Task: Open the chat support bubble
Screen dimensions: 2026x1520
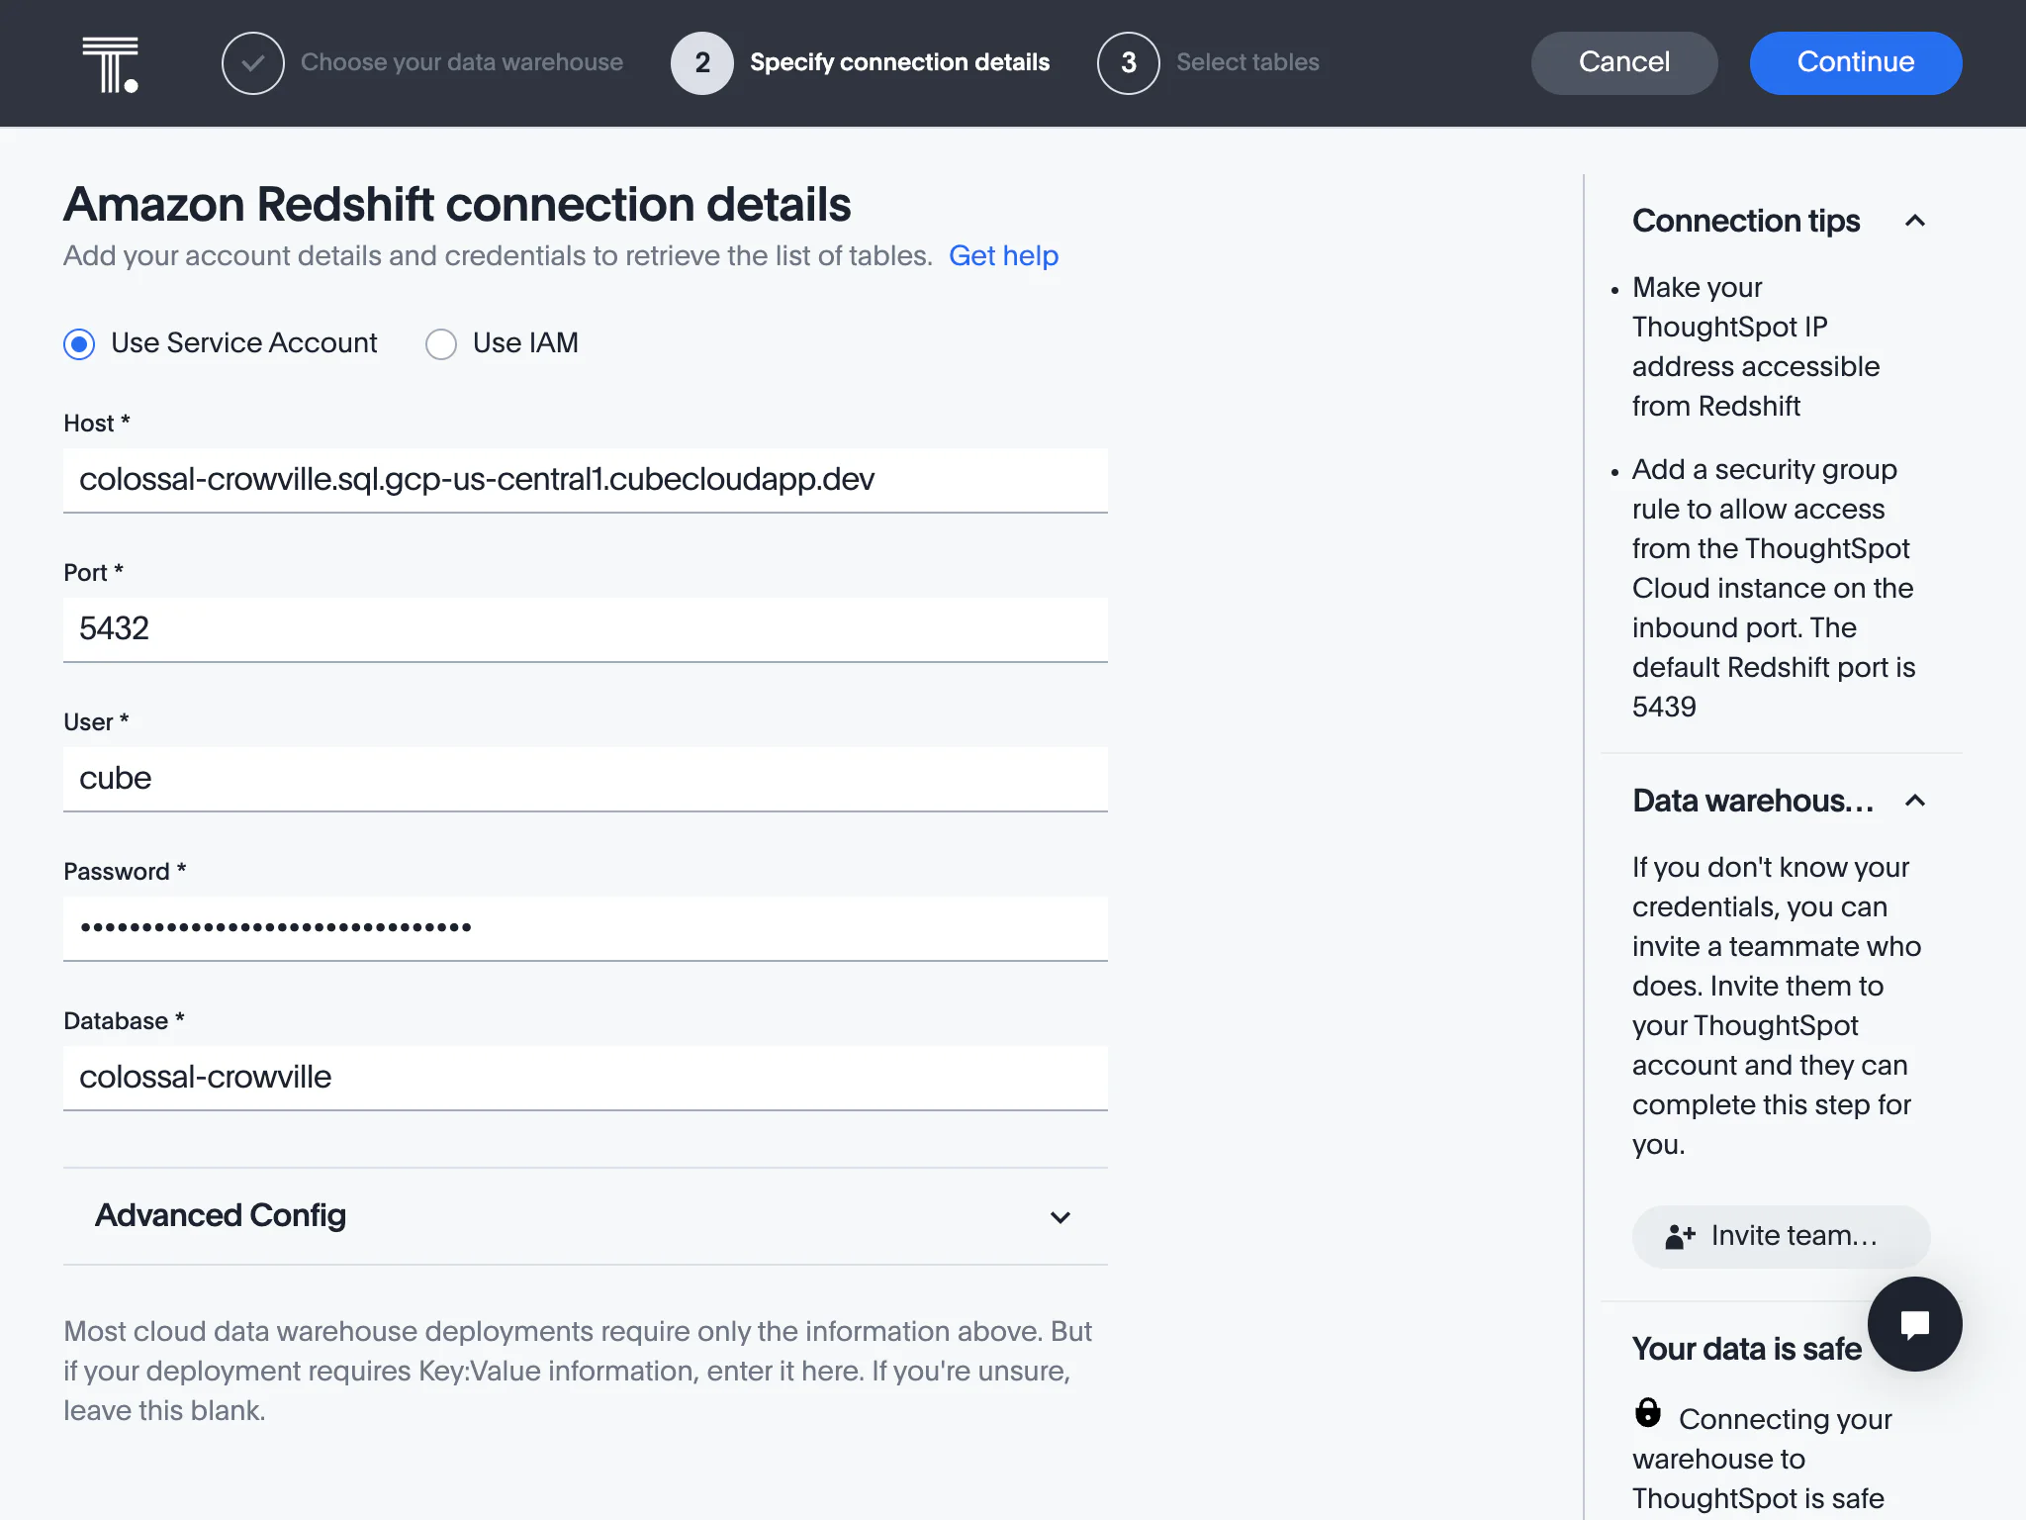Action: (x=1914, y=1324)
